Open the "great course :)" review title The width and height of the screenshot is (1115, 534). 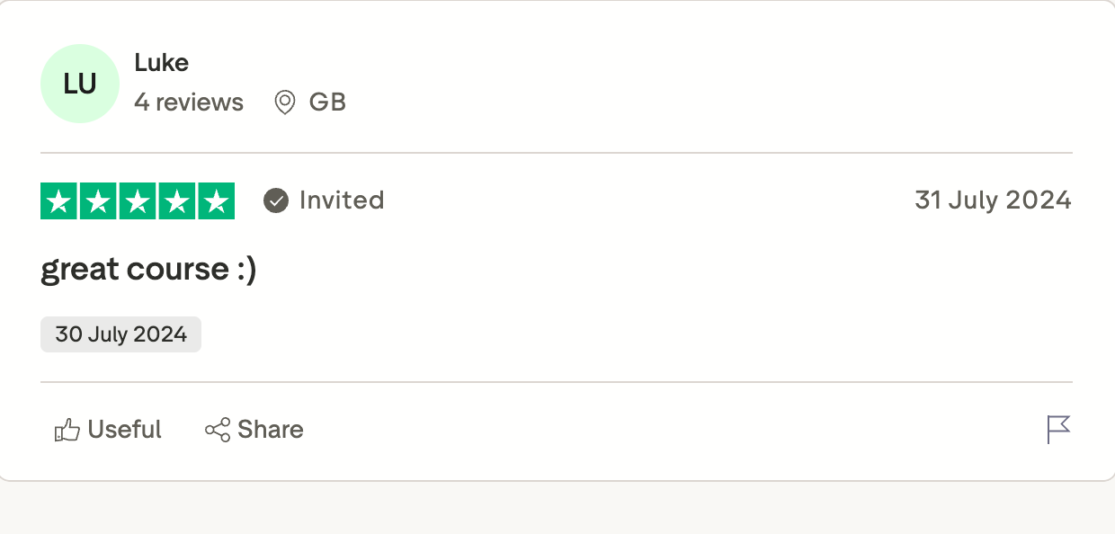(x=148, y=269)
